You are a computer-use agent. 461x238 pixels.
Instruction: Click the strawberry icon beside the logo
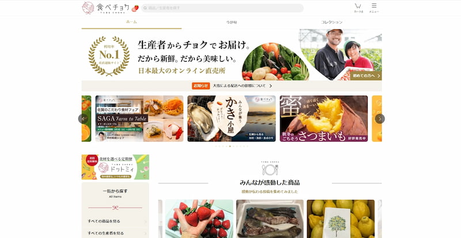[x=135, y=8]
